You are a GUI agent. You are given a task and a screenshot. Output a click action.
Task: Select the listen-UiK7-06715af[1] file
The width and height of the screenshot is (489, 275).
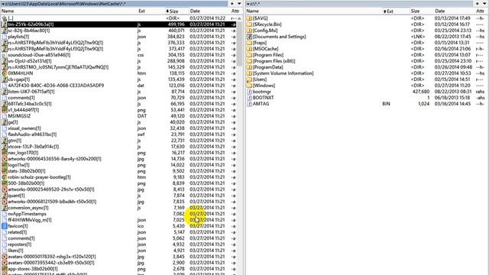[118, 92]
